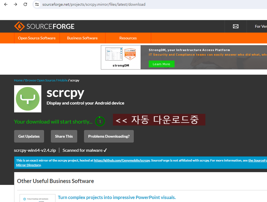Go to the Home breadcrumb link
The height and width of the screenshot is (202, 267).
coord(18,80)
